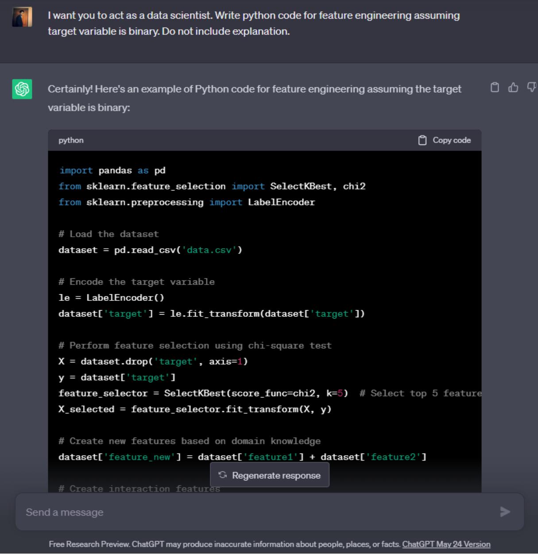
Task: Click the Copy code text label
Action: pos(451,140)
